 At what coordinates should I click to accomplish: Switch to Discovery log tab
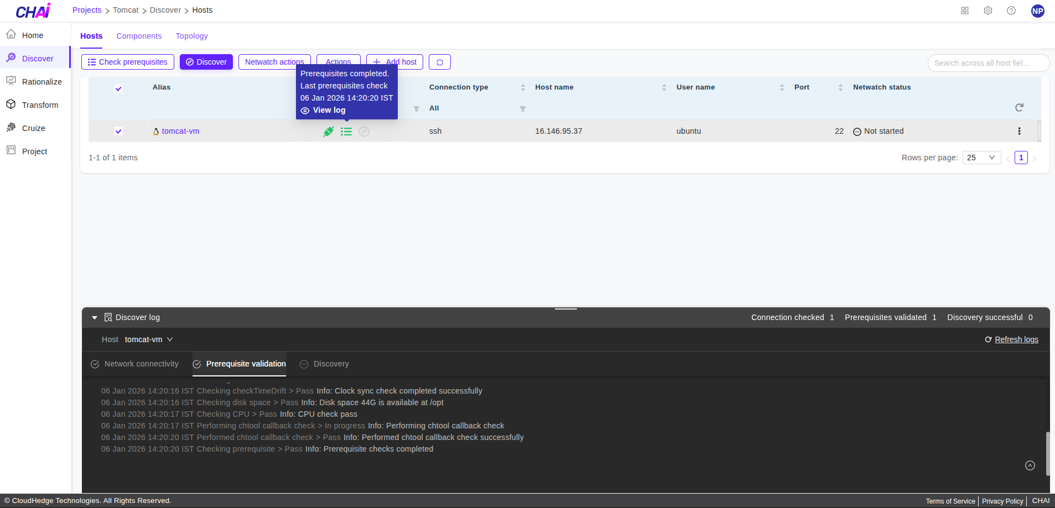pyautogui.click(x=325, y=364)
